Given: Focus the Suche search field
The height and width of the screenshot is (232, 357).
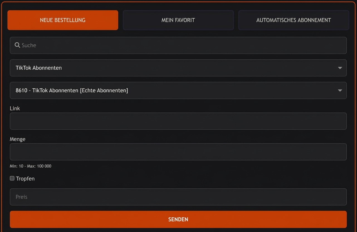Looking at the screenshot, I should point(178,45).
